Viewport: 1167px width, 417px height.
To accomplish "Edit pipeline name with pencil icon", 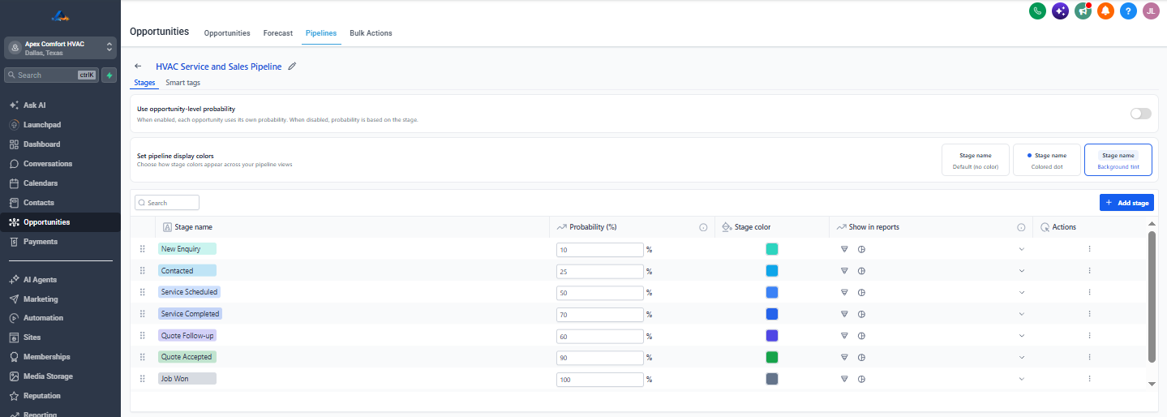I will 292,67.
